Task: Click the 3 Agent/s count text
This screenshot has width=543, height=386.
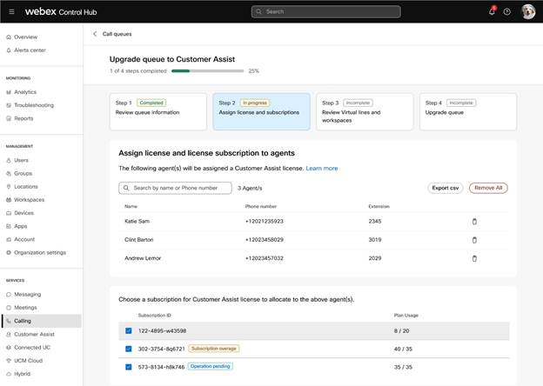Action: coord(250,188)
